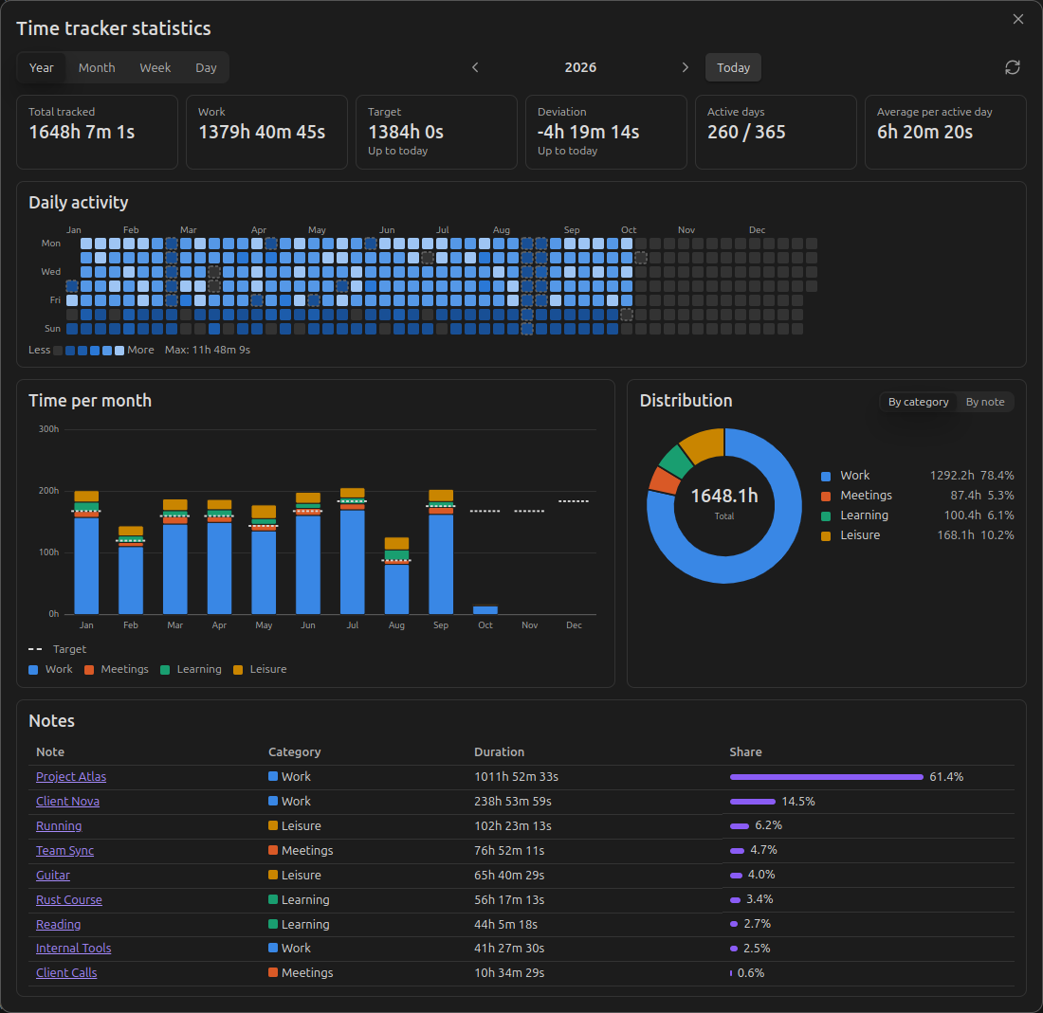Viewport: 1043px width, 1013px height.
Task: Click the Meetings legend swatch under Time per month
Action: [89, 669]
